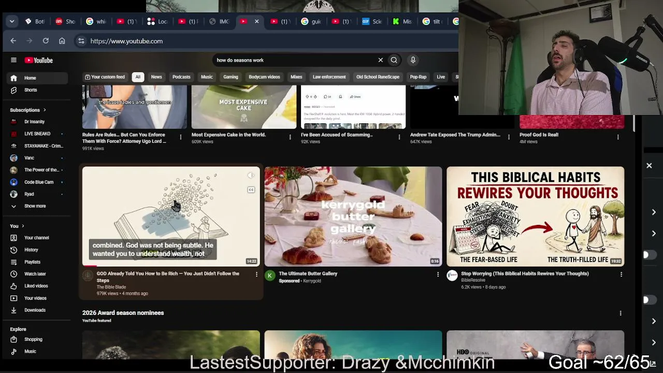Go back with the browser back arrow
The height and width of the screenshot is (373, 663).
[x=13, y=41]
